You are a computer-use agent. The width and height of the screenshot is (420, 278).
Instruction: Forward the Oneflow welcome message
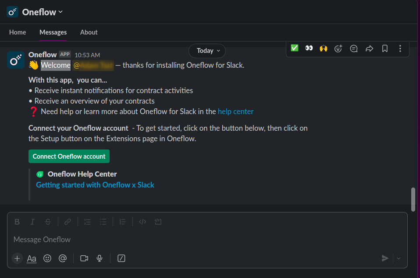click(369, 49)
